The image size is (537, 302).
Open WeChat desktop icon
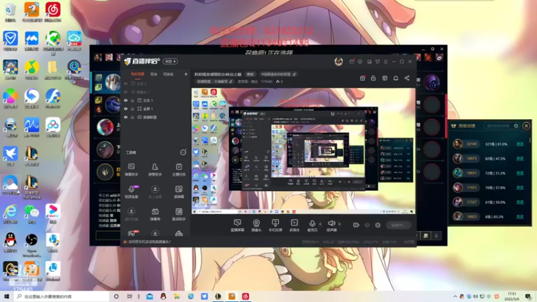tap(32, 213)
